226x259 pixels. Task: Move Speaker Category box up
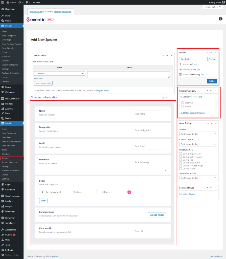coord(207,91)
